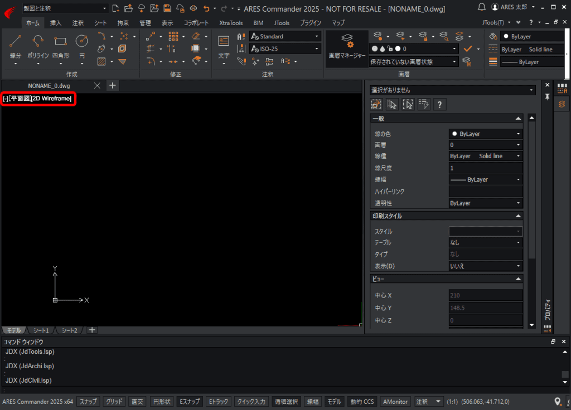571x410 pixels.
Task: Toggle 直交 (Ortho) mode
Action: [137, 402]
